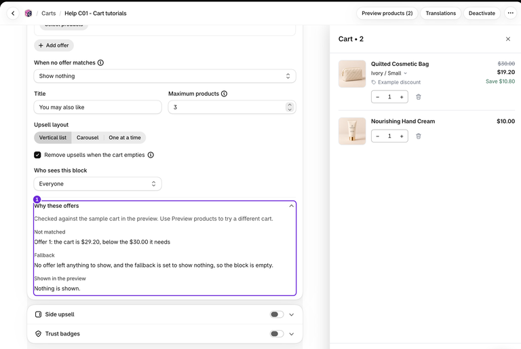This screenshot has height=349, width=521.
Task: Increase Nourishing Hand Cream quantity
Action: point(402,136)
